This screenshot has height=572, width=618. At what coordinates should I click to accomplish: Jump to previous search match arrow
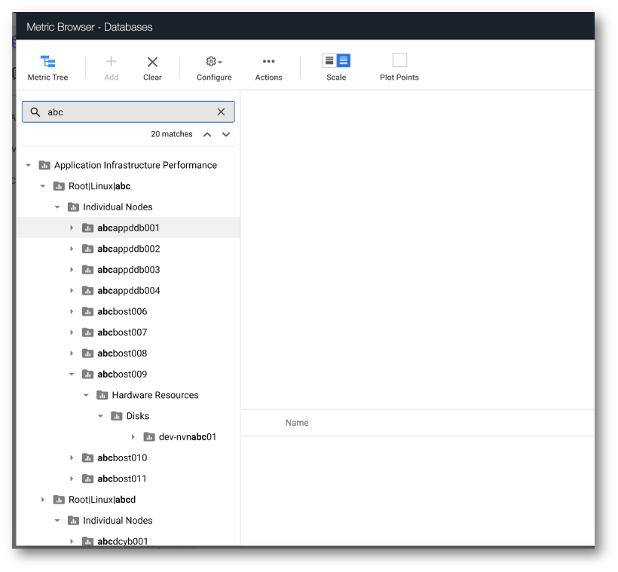[x=207, y=134]
